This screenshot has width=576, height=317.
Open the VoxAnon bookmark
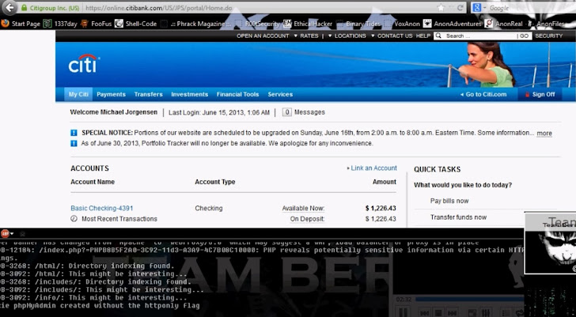click(402, 24)
